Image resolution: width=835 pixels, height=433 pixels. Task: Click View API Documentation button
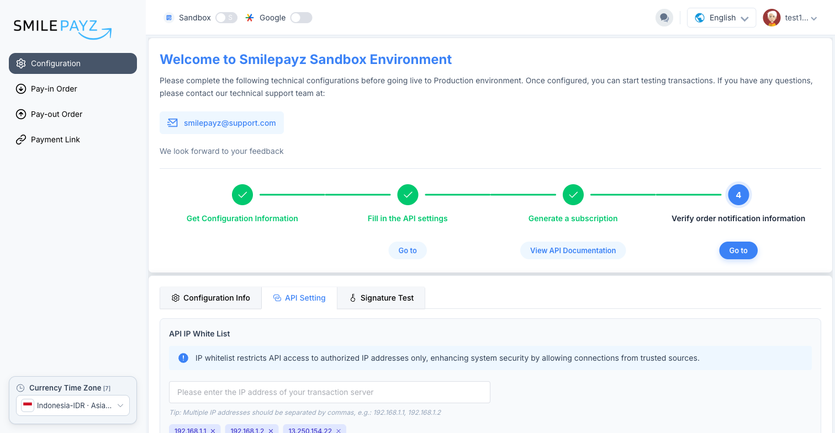pos(573,250)
